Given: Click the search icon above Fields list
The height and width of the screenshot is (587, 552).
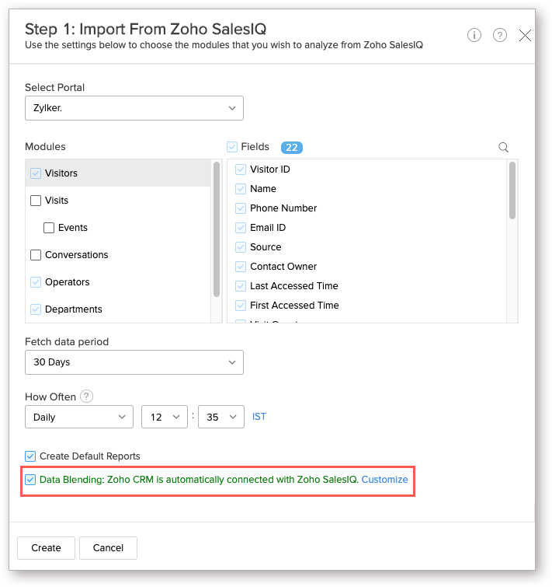Looking at the screenshot, I should (503, 147).
